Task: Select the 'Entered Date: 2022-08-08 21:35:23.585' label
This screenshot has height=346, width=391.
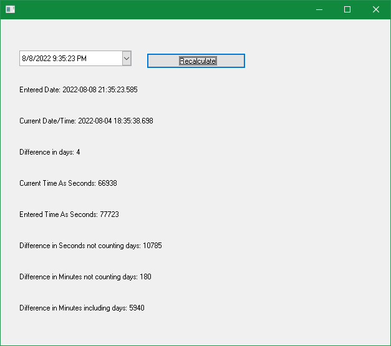Action: tap(79, 90)
